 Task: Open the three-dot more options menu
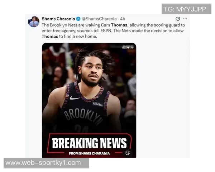tap(185, 19)
